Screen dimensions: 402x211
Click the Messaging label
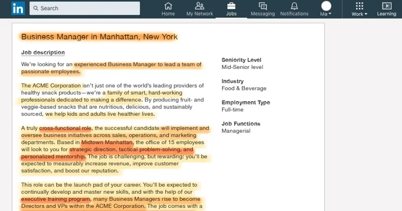(x=263, y=14)
